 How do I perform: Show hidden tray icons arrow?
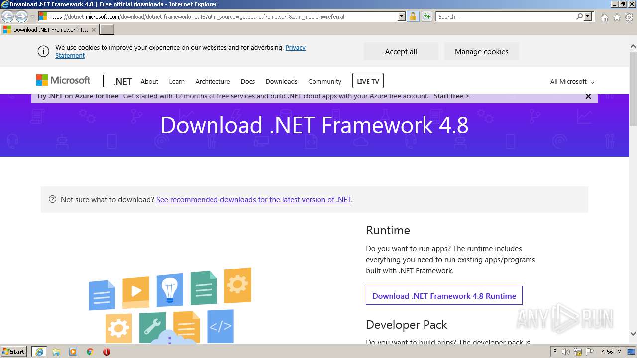(555, 352)
